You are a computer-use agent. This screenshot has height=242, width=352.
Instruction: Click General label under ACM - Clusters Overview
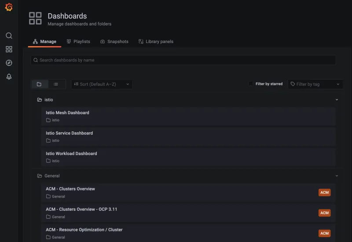coord(59,196)
